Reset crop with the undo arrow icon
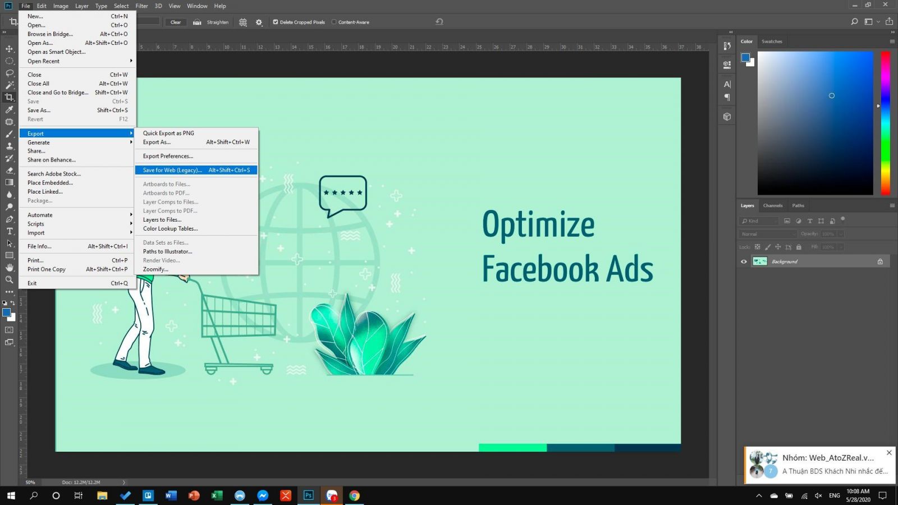 439,22
